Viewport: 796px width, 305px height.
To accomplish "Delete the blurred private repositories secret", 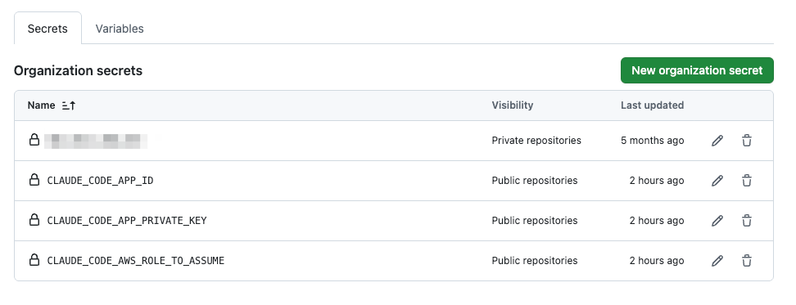I will [x=746, y=141].
